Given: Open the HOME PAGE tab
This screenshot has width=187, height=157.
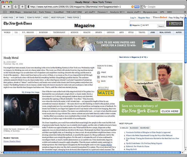Looking at the screenshot, I should (x=8, y=17).
